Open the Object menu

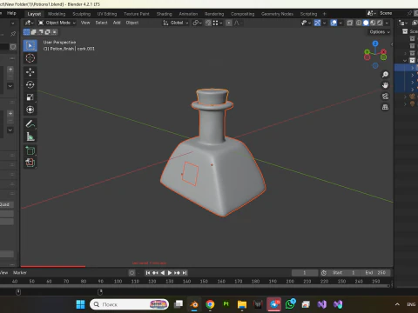click(132, 23)
